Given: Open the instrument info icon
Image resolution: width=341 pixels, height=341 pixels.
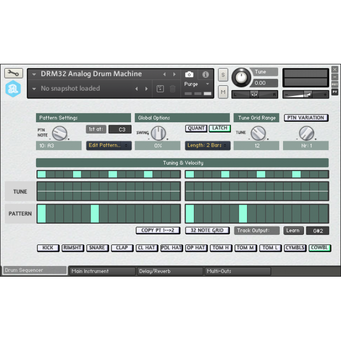Looking at the screenshot, I should 205,75.
